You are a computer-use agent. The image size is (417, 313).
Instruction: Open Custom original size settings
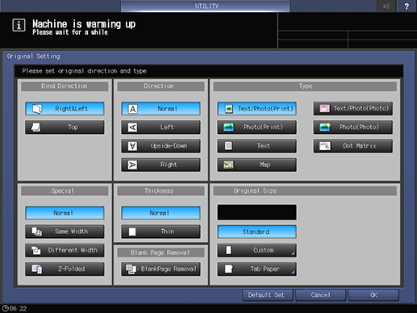(x=256, y=250)
